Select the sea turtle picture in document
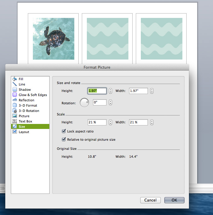213x215 pixels. pyautogui.click(x=54, y=39)
